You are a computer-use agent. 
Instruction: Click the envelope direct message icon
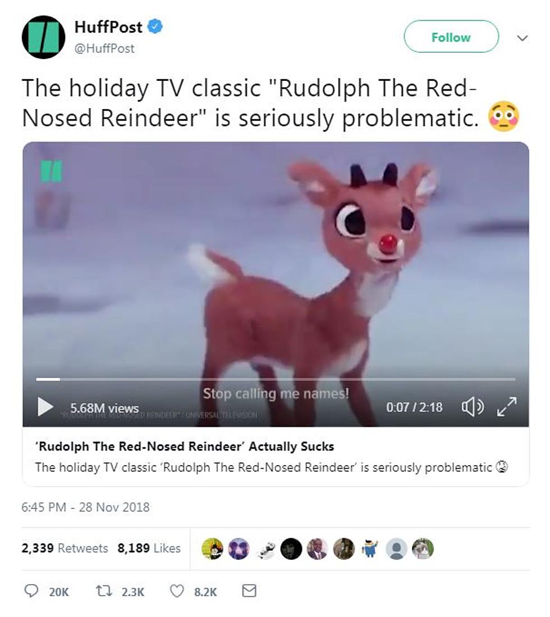point(249,591)
